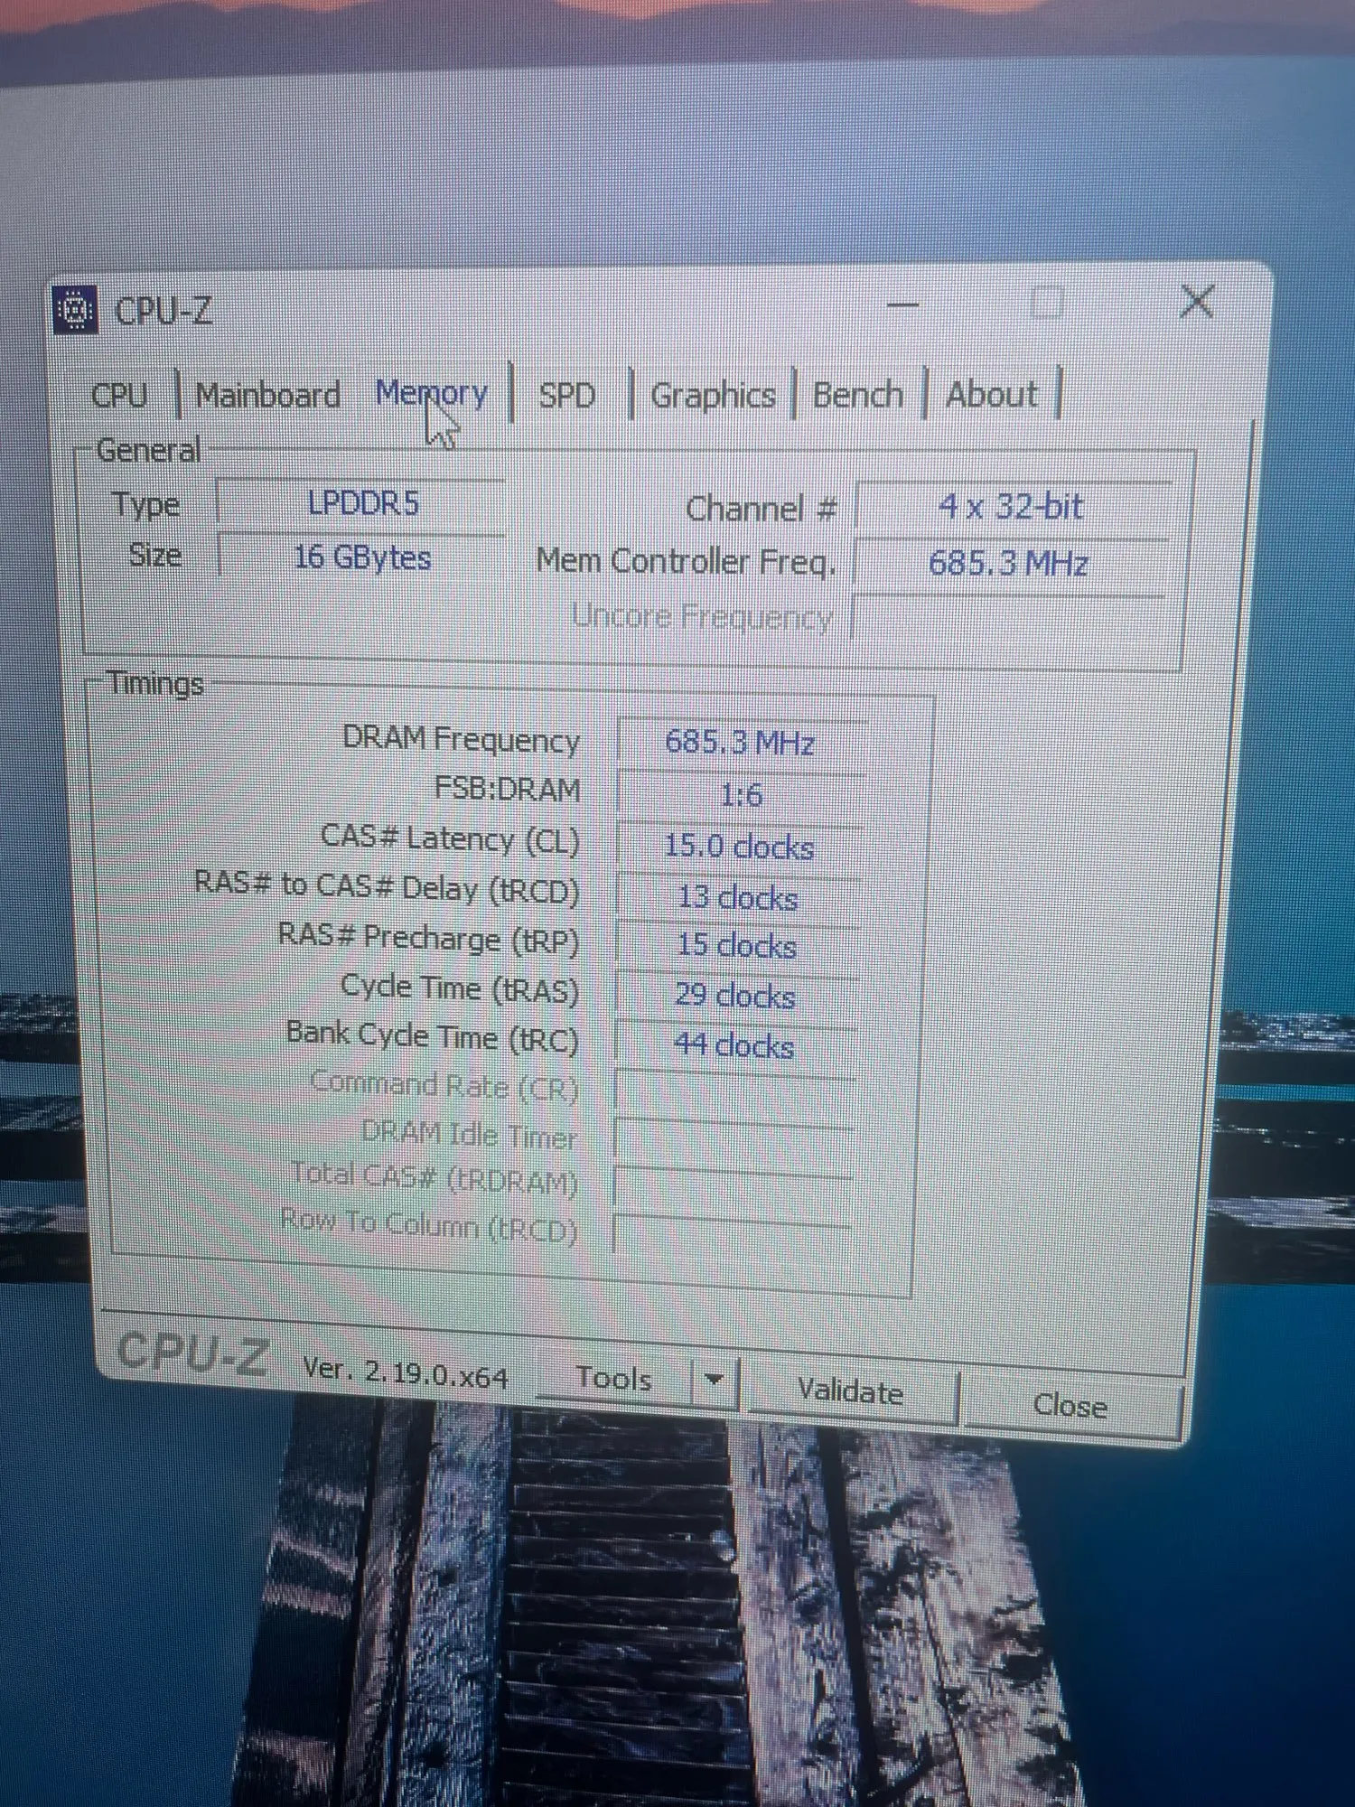Open the SPD tab
The width and height of the screenshot is (1355, 1807).
[x=566, y=395]
